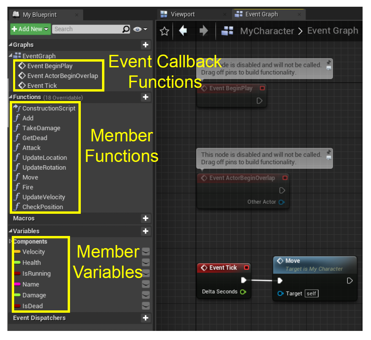Viewport: 371px width, 340px height.
Task: Click the My Blueprint search field
Action: pos(88,29)
